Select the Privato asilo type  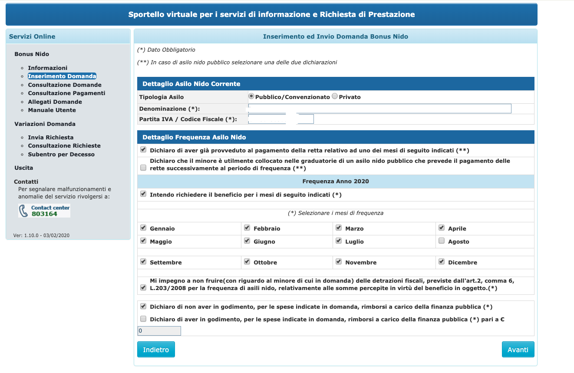pos(335,96)
